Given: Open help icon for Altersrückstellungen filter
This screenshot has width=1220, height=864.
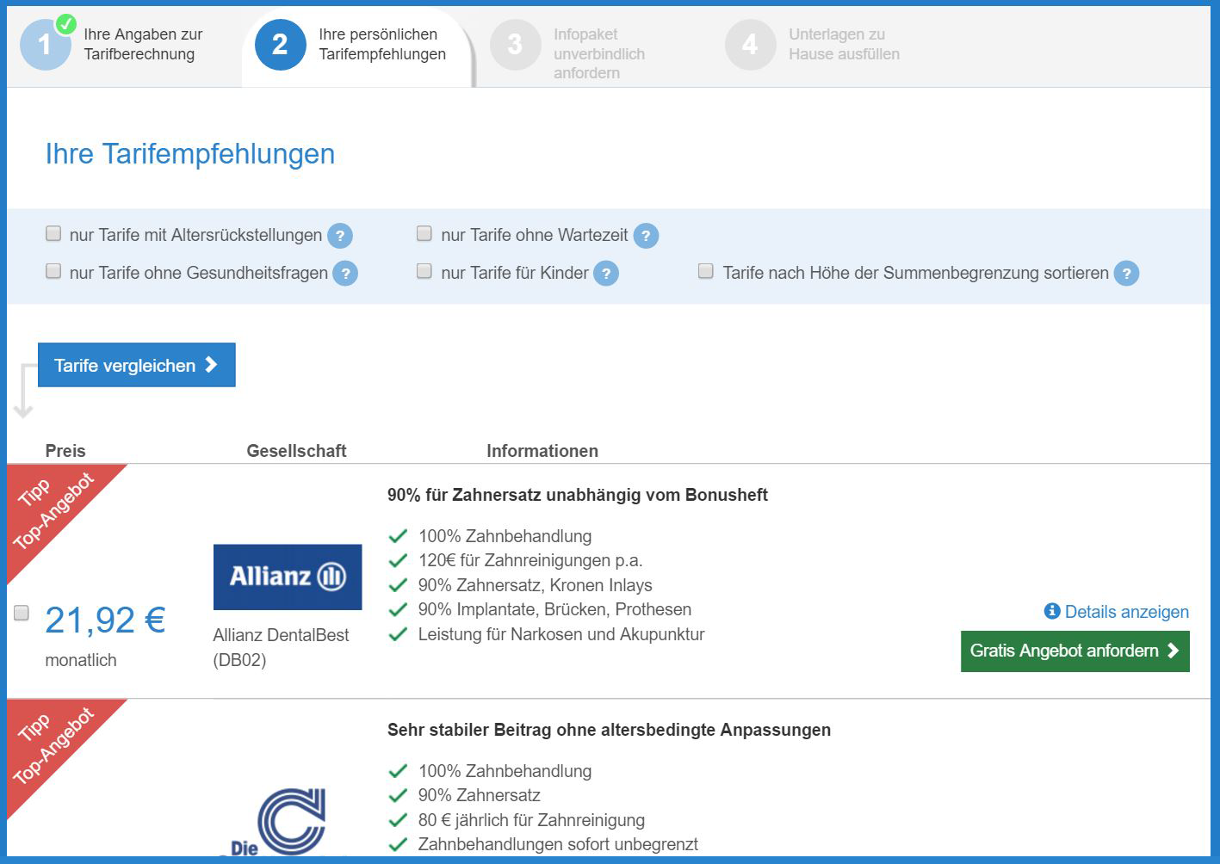Looking at the screenshot, I should [x=340, y=236].
